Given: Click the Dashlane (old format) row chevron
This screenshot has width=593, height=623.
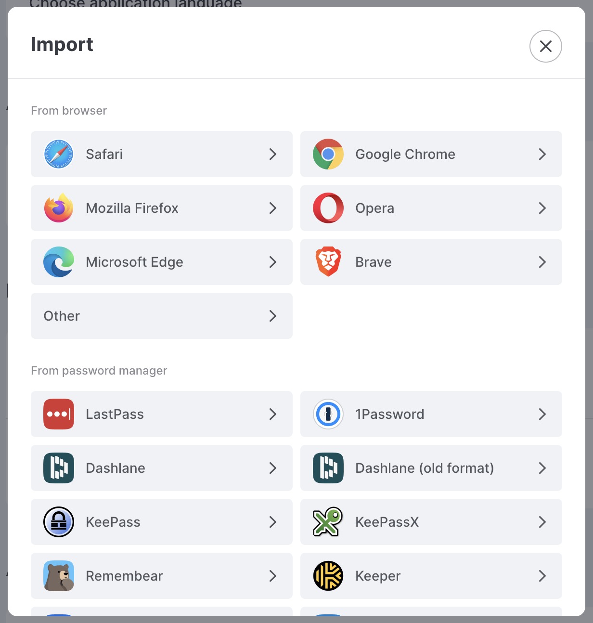Looking at the screenshot, I should click(x=542, y=468).
